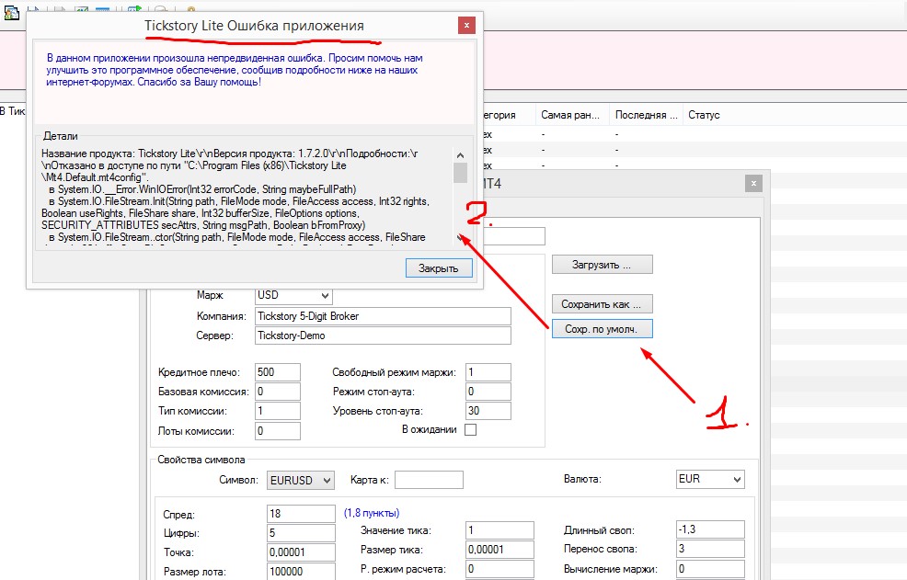This screenshot has height=580, width=907.
Task: Open the Валюта EUR dropdown
Action: click(x=710, y=480)
